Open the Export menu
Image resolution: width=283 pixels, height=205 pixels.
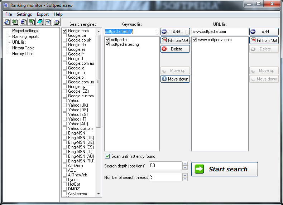43,14
